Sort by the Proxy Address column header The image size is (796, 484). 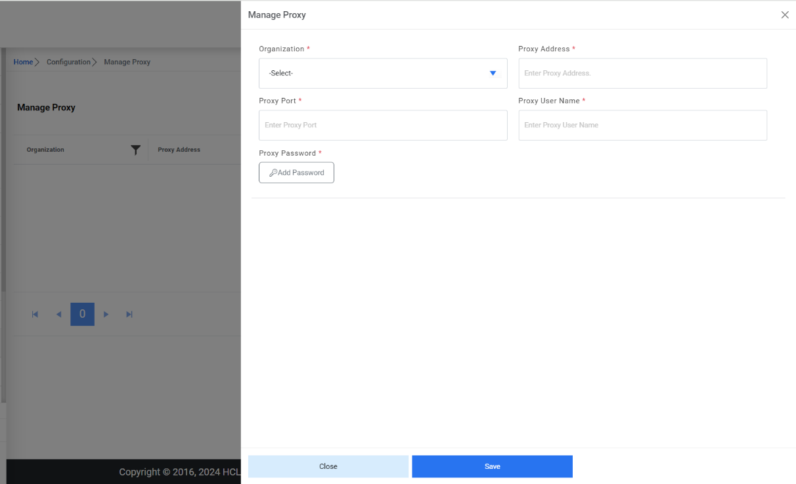[x=179, y=150]
